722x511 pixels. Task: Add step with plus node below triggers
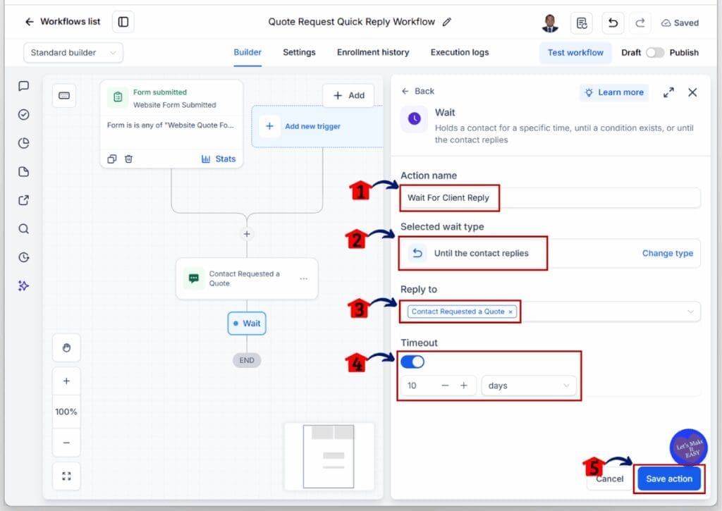click(x=247, y=234)
